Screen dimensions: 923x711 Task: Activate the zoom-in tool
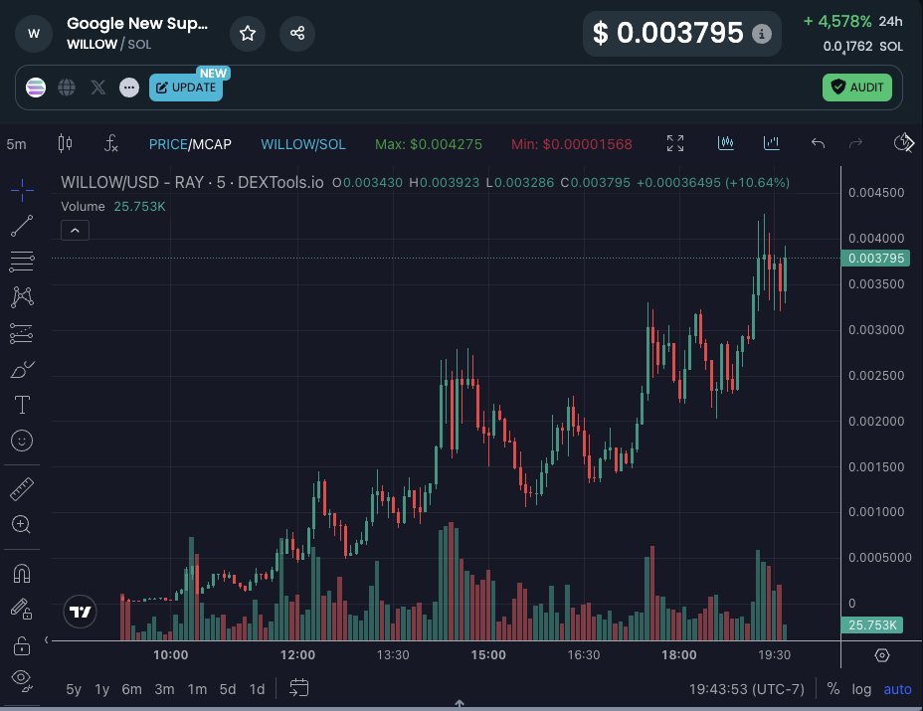(x=21, y=524)
